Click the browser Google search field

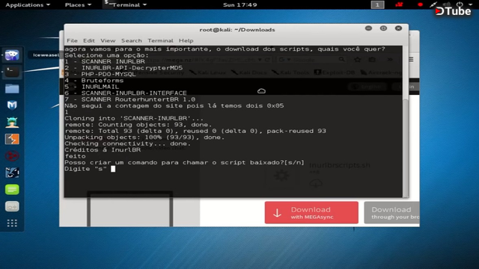pos(311,60)
